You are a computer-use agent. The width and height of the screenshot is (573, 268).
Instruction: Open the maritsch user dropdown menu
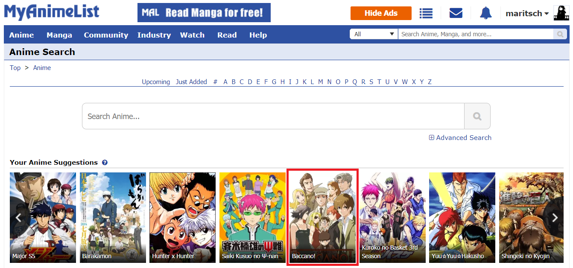(527, 13)
